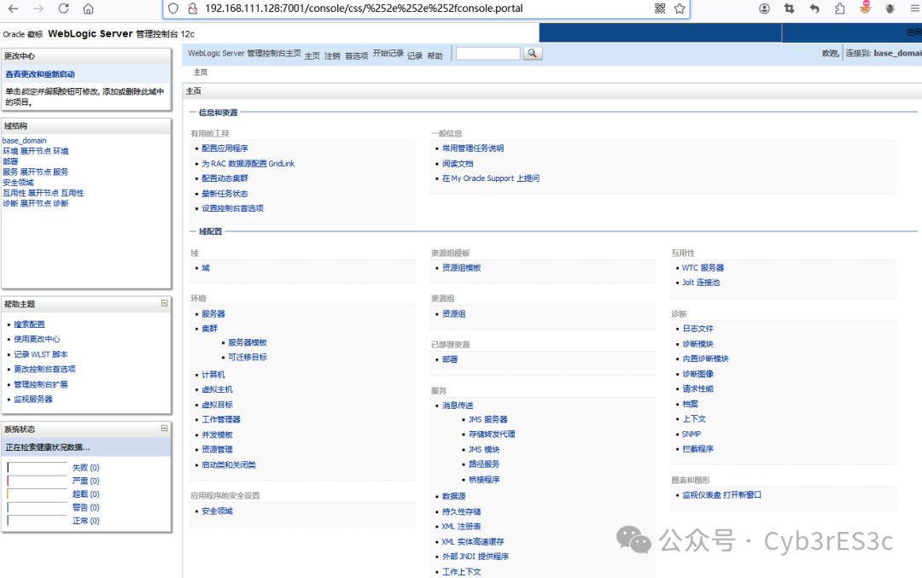
Task: Open WTC 服务器 link
Action: click(x=703, y=267)
